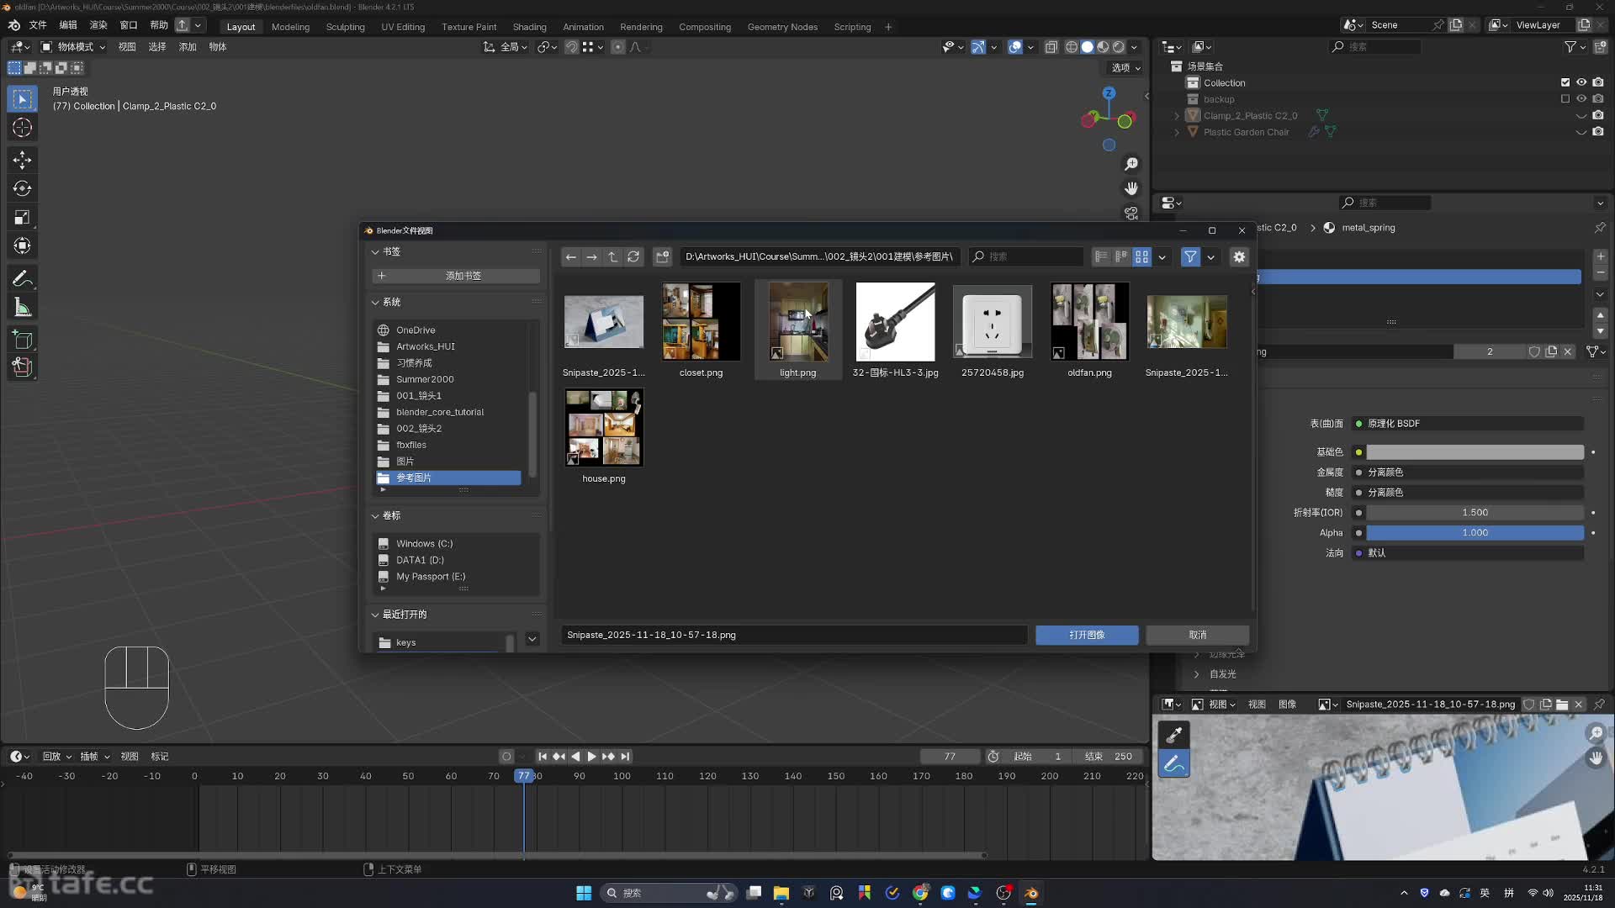
Task: Toggle file filter funnel button
Action: point(1190,257)
